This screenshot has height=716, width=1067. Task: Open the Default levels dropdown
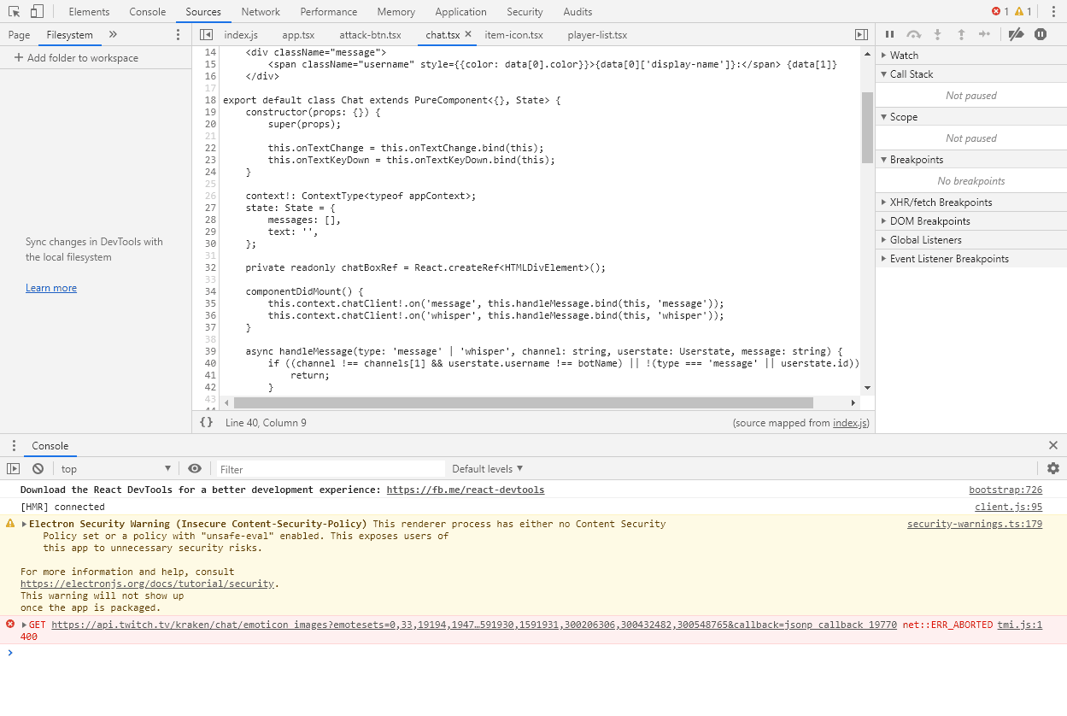click(487, 468)
